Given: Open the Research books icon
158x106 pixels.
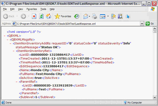Looking at the screenshot, I should pos(120,16).
